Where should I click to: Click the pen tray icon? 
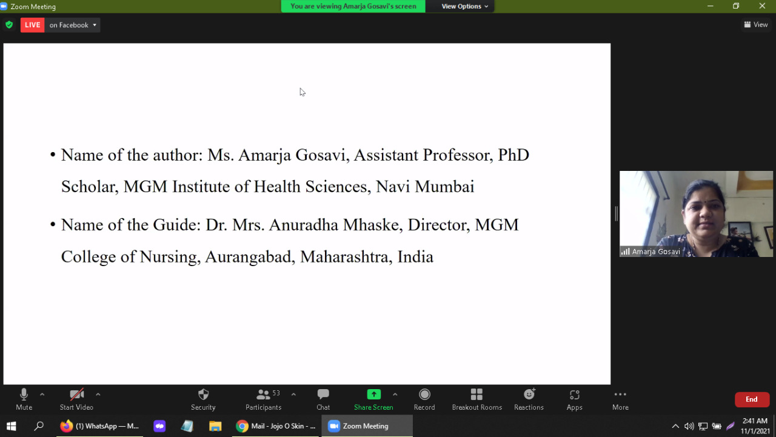[x=731, y=426]
